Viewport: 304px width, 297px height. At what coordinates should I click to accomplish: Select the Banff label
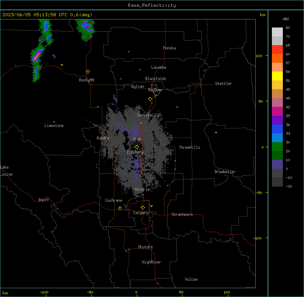pos(44,200)
